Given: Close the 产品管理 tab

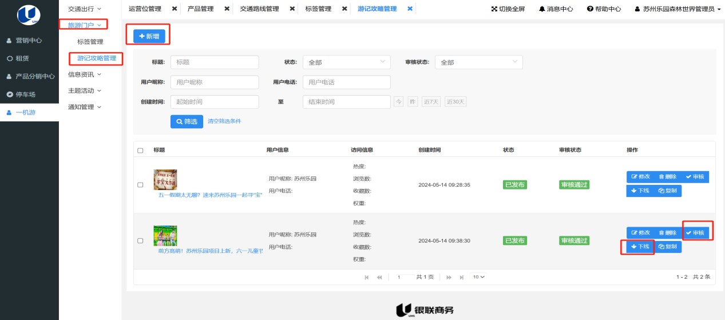Looking at the screenshot, I should pyautogui.click(x=227, y=9).
